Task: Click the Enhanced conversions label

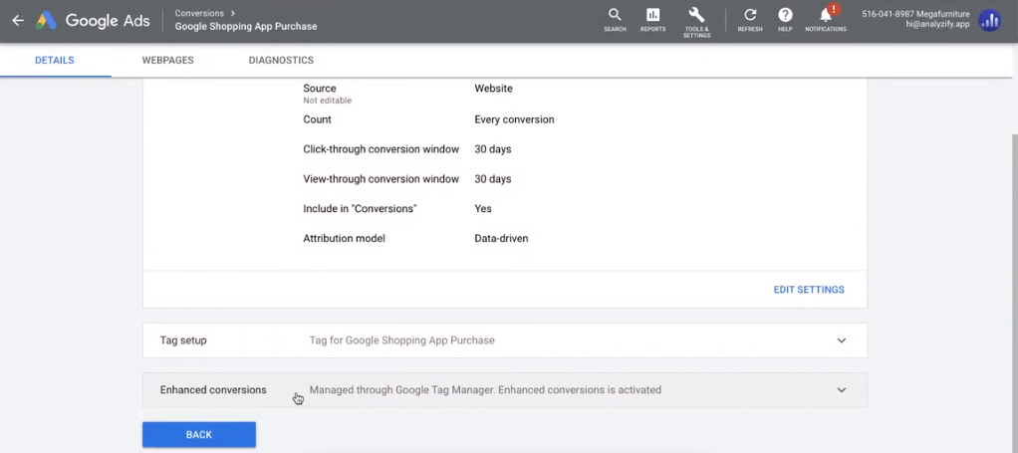Action: 213,390
